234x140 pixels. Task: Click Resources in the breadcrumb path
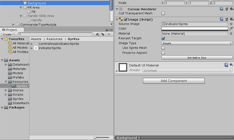click(x=55, y=39)
